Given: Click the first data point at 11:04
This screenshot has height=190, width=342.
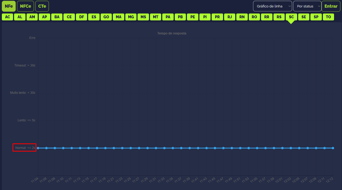Looking at the screenshot, I should pyautogui.click(x=38, y=148).
